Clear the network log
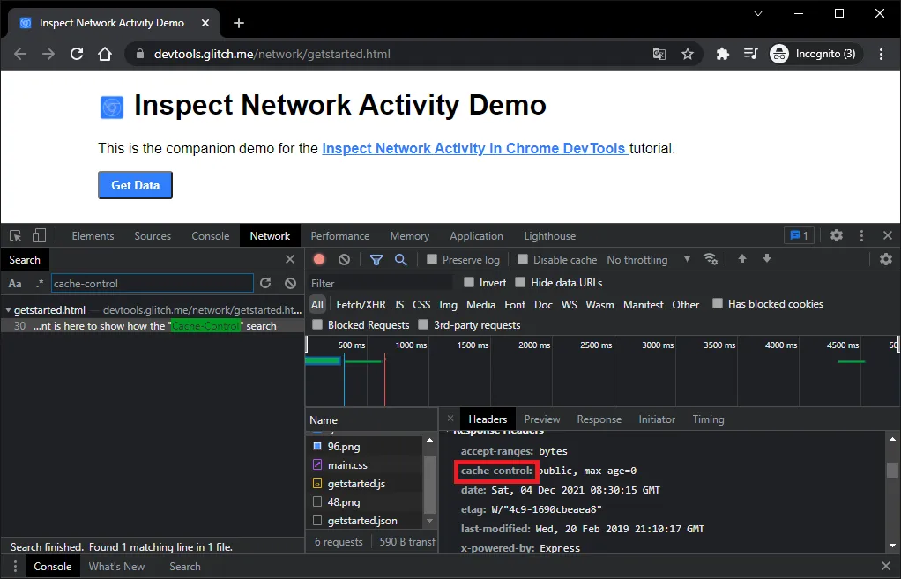901x579 pixels. pos(344,260)
